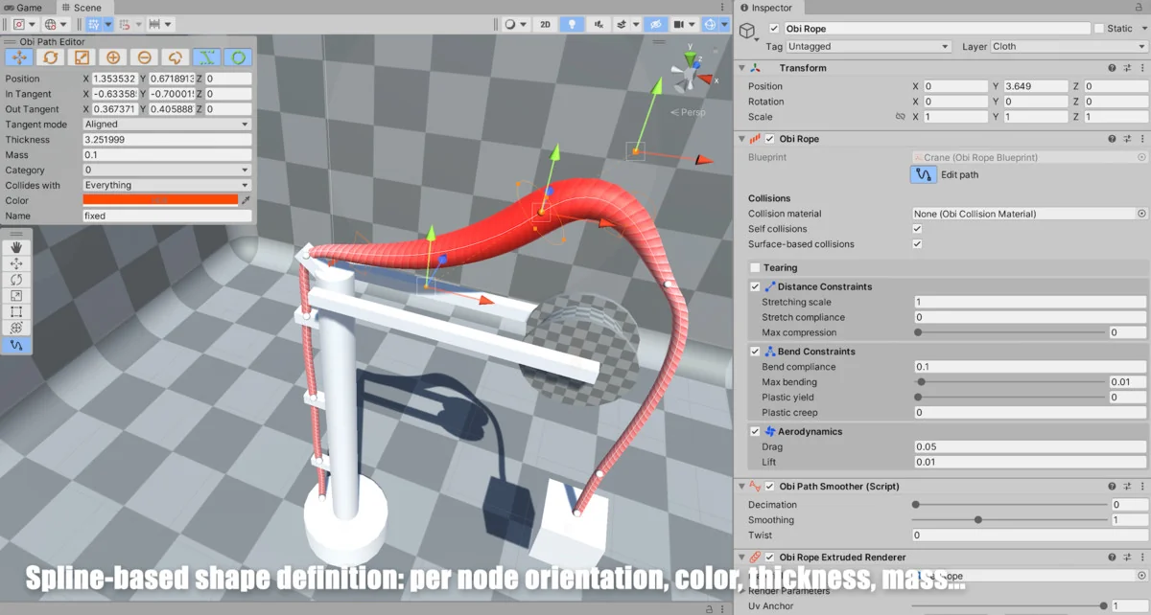Select the Rect tool in scene toolbar
The height and width of the screenshot is (615, 1151).
(x=16, y=312)
